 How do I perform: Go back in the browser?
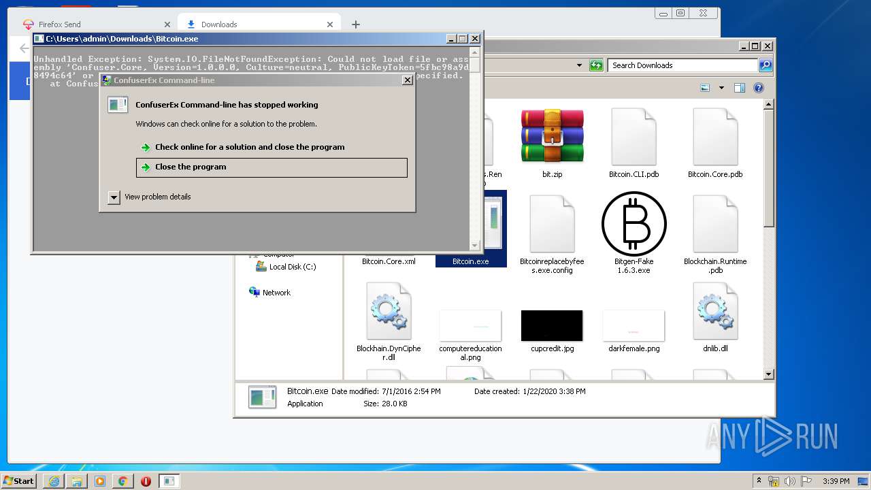[24, 48]
